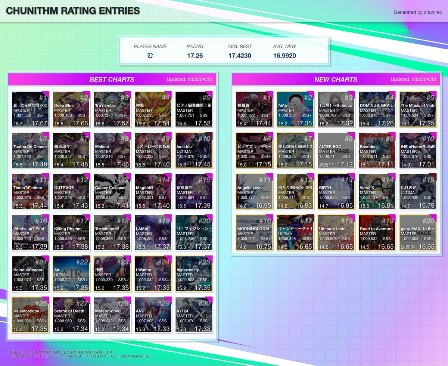The height and width of the screenshot is (366, 448).
Task: Click the MORNINGLOOM card
Action: (255, 232)
